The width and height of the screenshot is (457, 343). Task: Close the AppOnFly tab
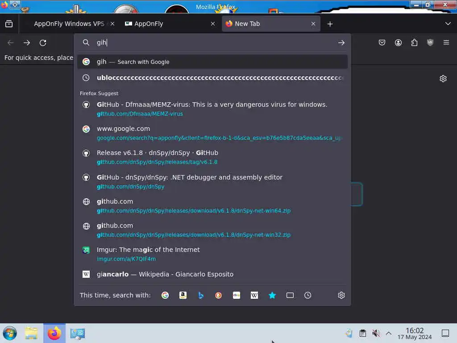click(213, 24)
